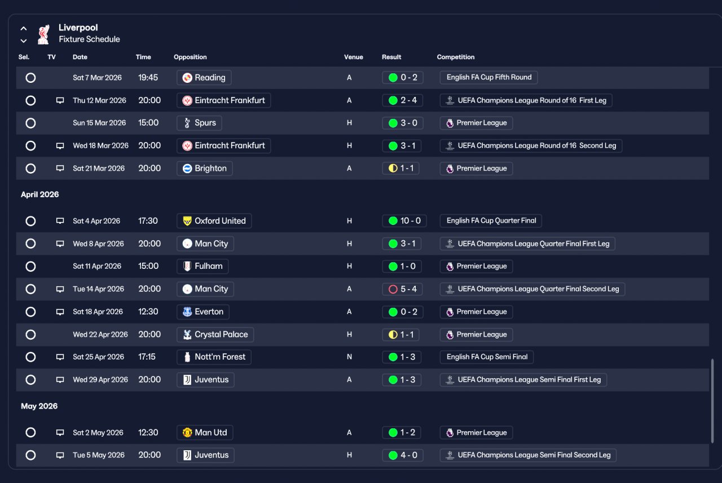Sort fixtures by Result column header
The image size is (722, 483).
pyautogui.click(x=391, y=57)
